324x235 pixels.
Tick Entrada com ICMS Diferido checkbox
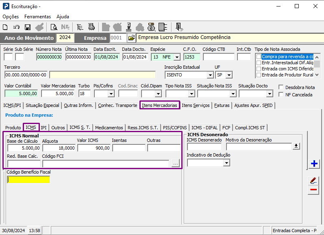tap(259, 69)
